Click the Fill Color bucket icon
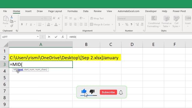 pyautogui.click(x=49, y=24)
